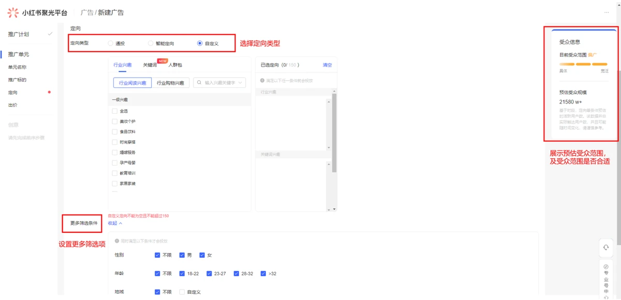Click the 清空 link to clear selections

[327, 65]
